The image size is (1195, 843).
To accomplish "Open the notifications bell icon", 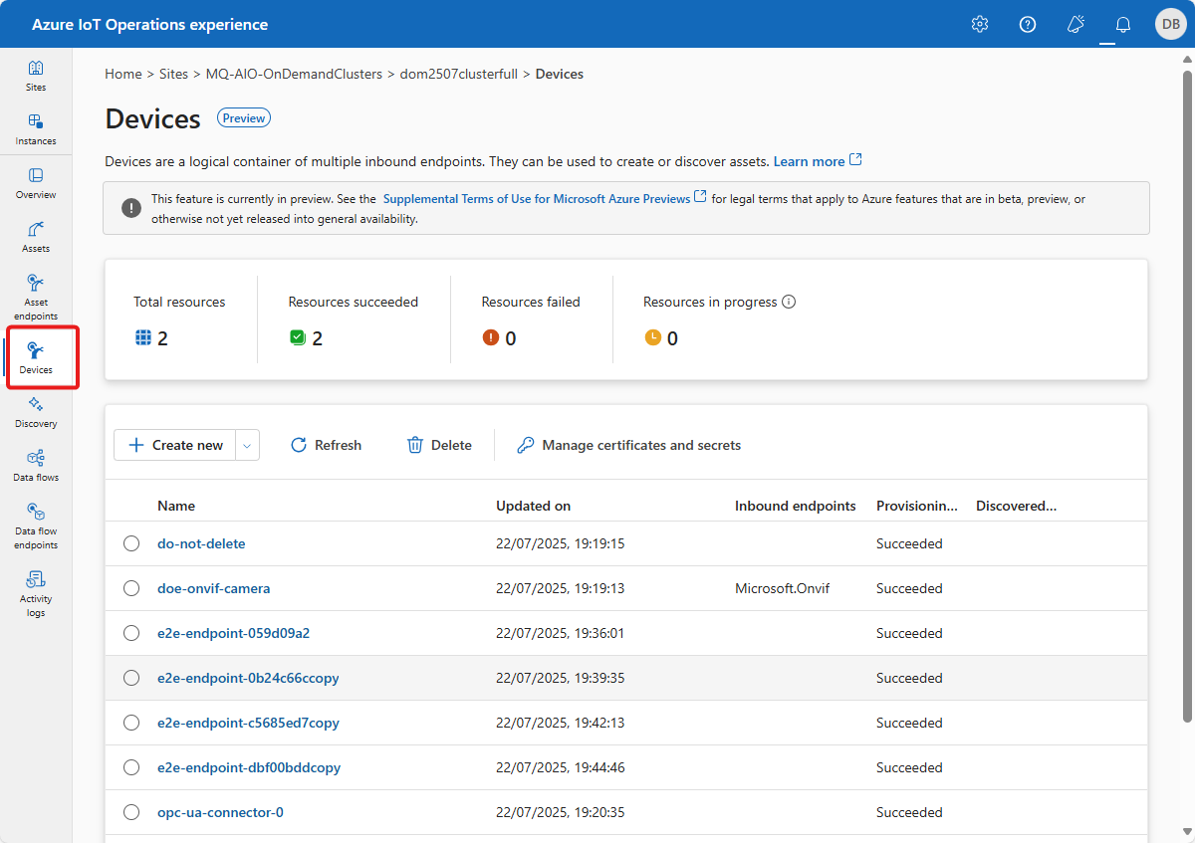I will (x=1123, y=24).
